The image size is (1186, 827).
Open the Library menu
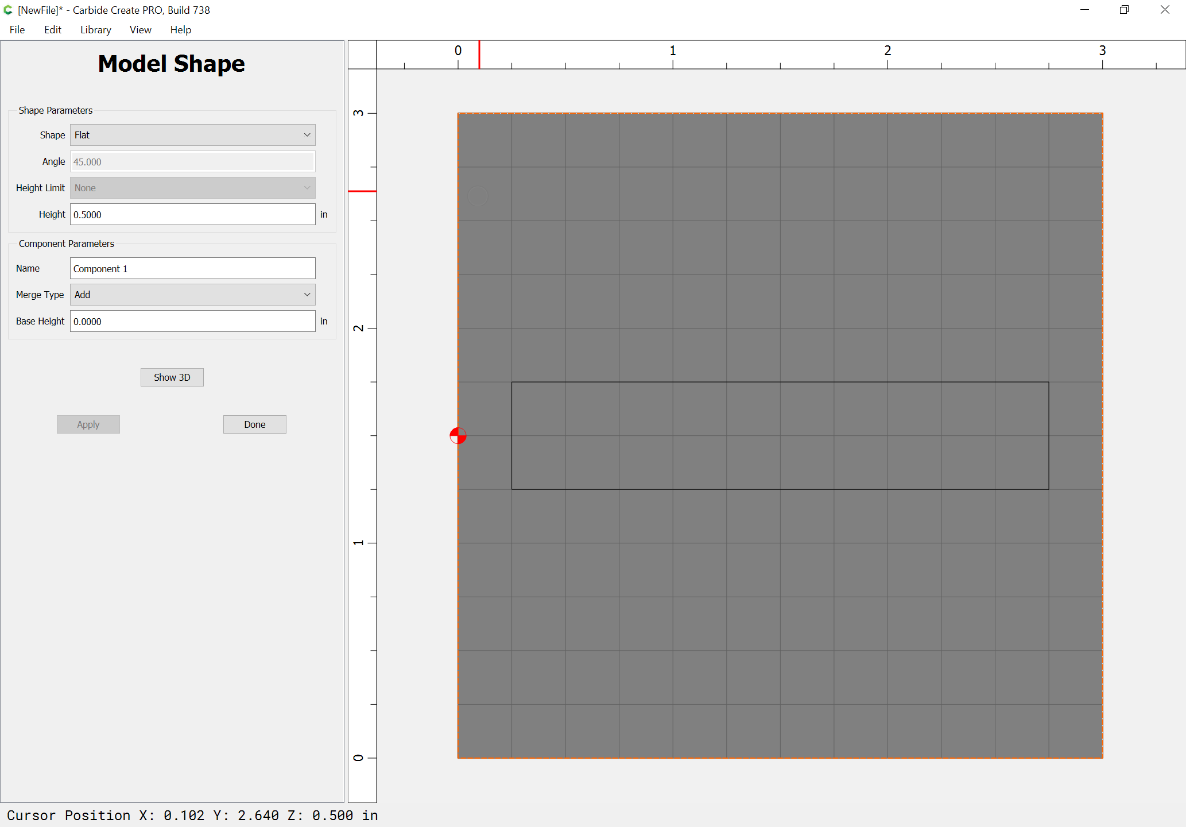pos(96,30)
